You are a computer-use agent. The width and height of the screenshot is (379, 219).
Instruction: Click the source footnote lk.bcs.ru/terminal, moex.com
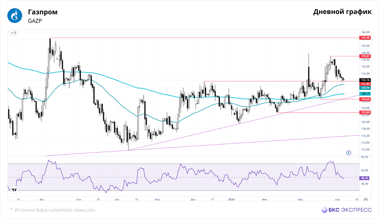pyautogui.click(x=66, y=210)
